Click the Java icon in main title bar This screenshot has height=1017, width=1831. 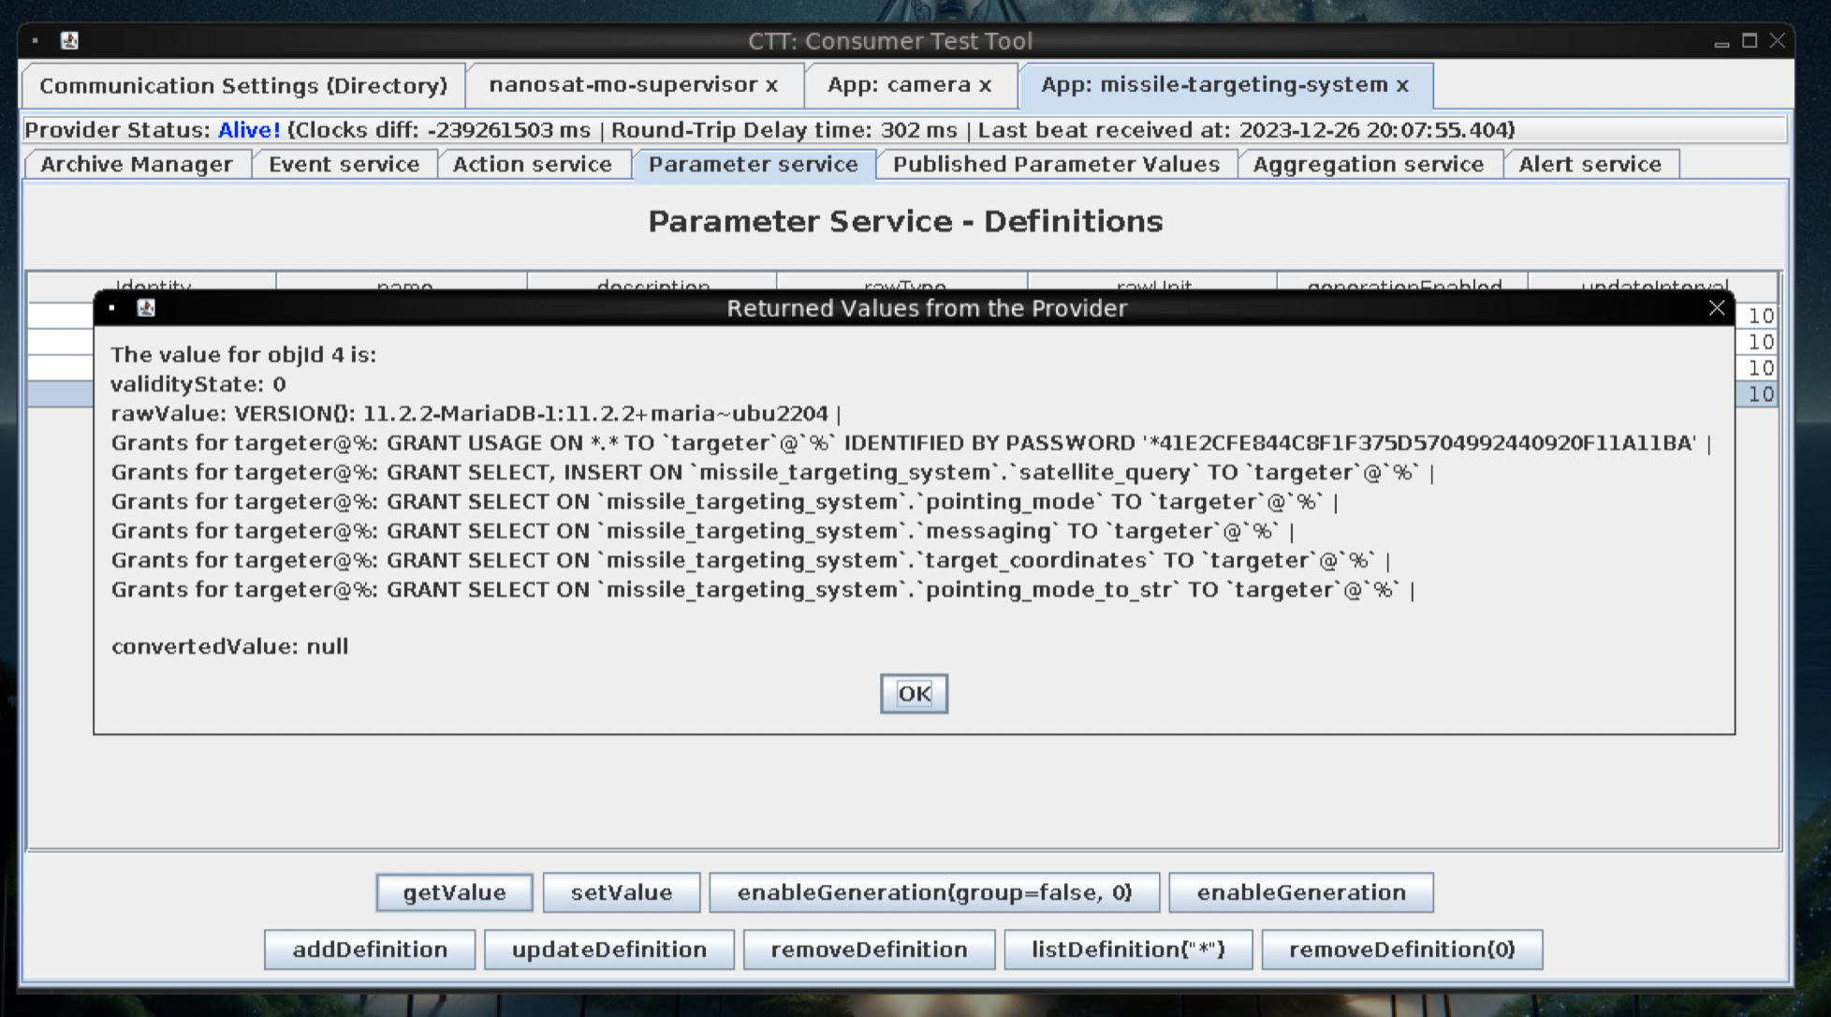click(69, 40)
